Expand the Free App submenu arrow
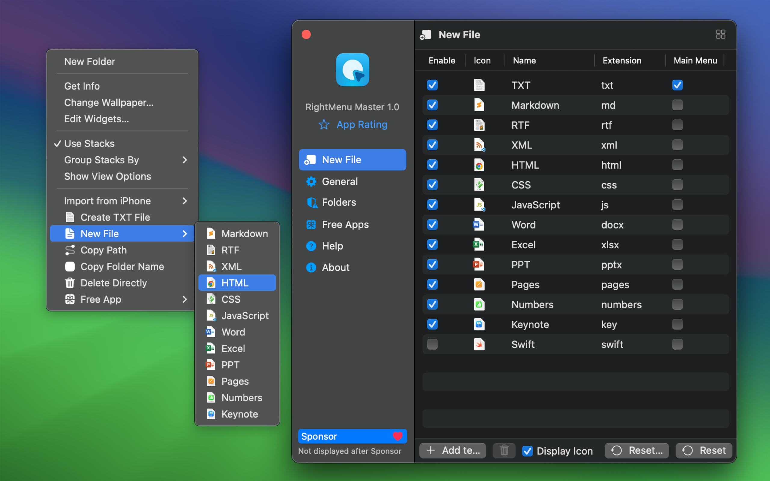770x481 pixels. (185, 299)
